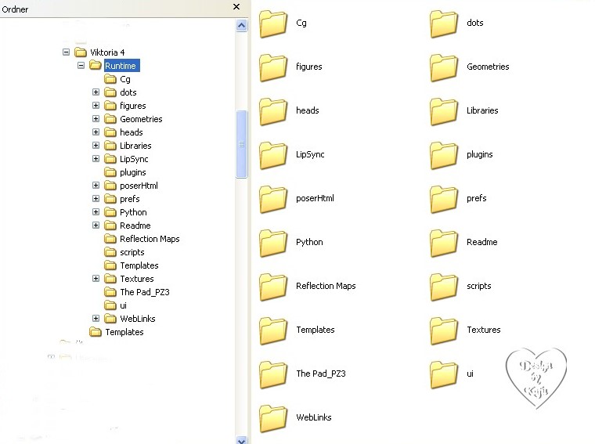Click the heads folder name in right pane

coord(308,110)
